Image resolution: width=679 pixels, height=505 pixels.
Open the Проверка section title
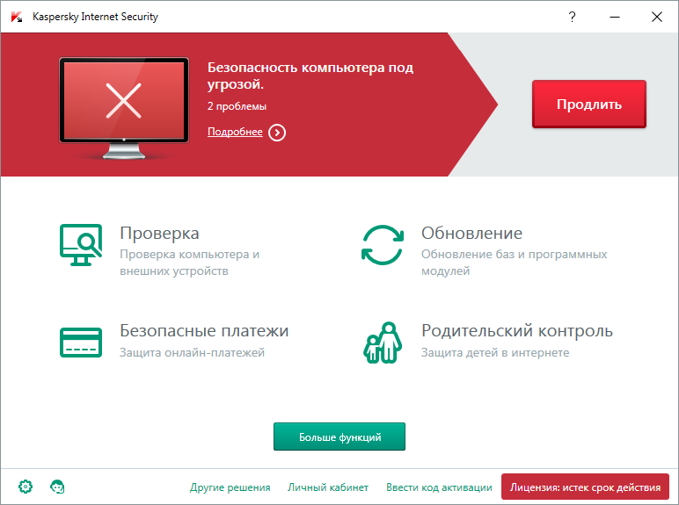point(159,234)
